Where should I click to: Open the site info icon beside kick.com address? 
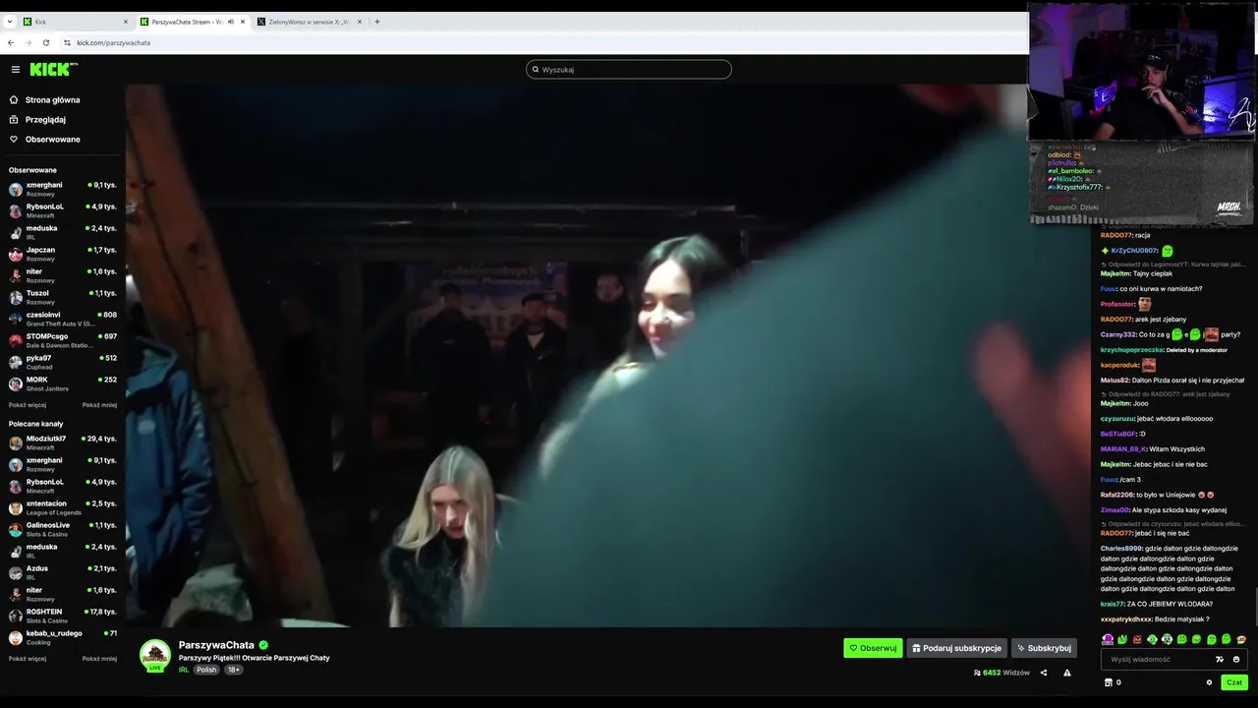[x=67, y=42]
